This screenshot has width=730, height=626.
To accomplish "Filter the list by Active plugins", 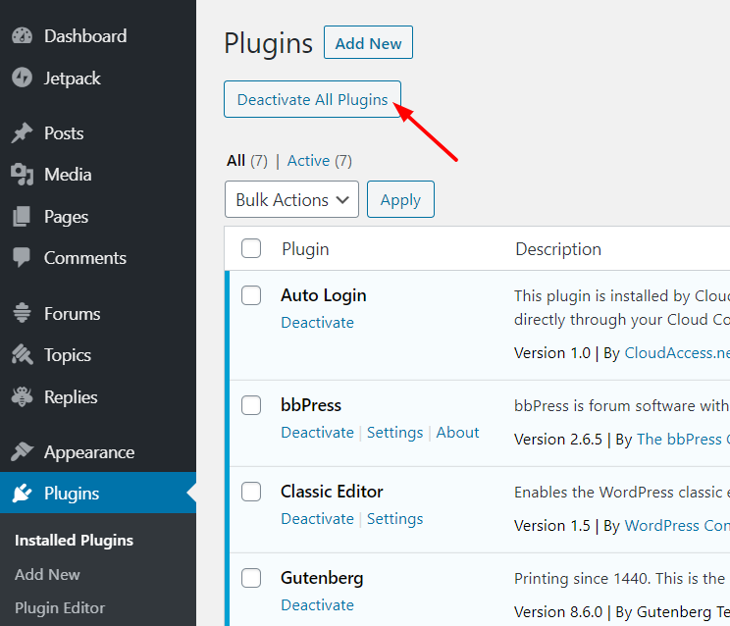I will [x=308, y=161].
